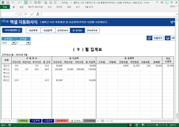Click the Save icon in quick access toolbar
This screenshot has height=127, width=179.
[8, 2]
